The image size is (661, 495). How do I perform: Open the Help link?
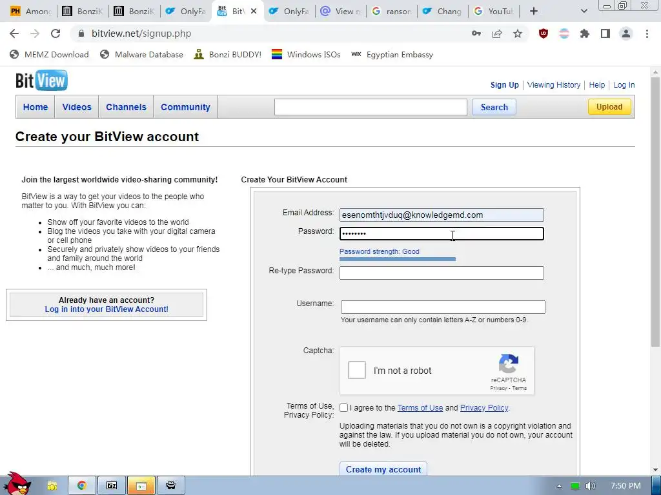[x=597, y=85]
